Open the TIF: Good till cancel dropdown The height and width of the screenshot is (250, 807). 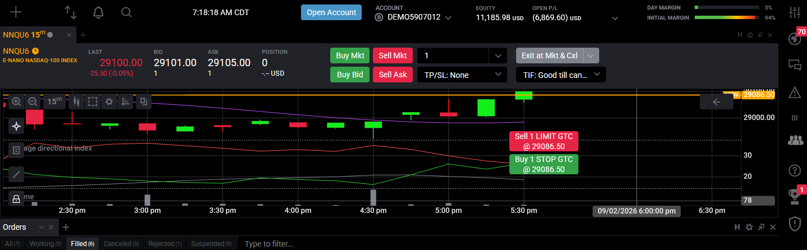(x=560, y=75)
